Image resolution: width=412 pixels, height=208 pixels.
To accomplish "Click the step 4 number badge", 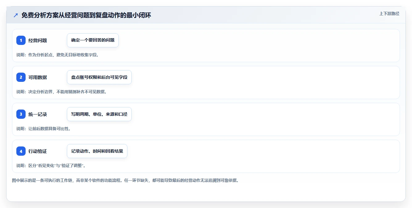I will (x=21, y=151).
